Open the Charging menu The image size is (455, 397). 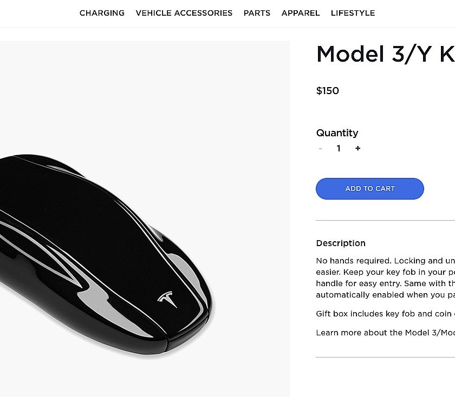click(x=102, y=13)
